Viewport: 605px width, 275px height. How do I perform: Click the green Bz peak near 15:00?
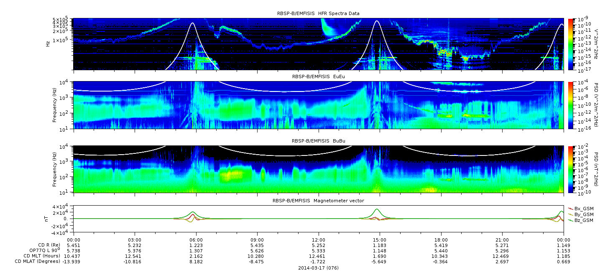(377, 209)
